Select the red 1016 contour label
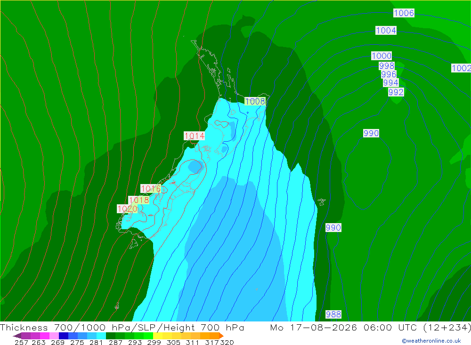471x345 pixels. pos(151,189)
